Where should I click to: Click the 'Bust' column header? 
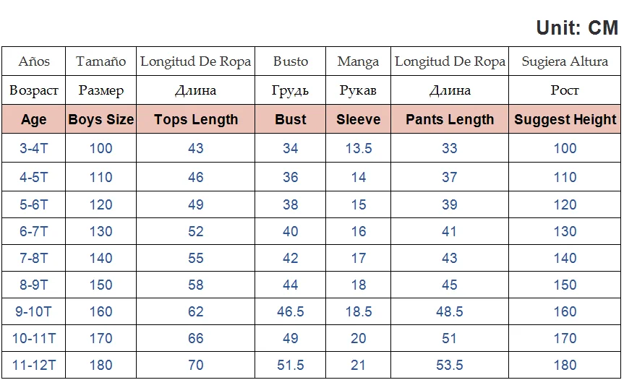tap(291, 120)
